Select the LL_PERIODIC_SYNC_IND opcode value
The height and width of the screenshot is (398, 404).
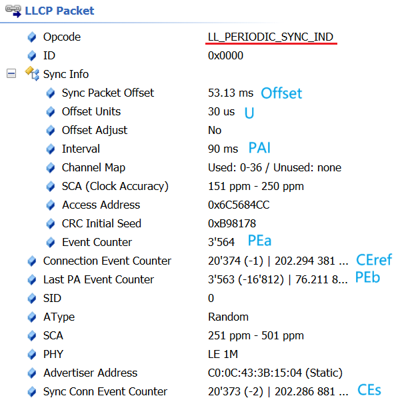pyautogui.click(x=271, y=37)
